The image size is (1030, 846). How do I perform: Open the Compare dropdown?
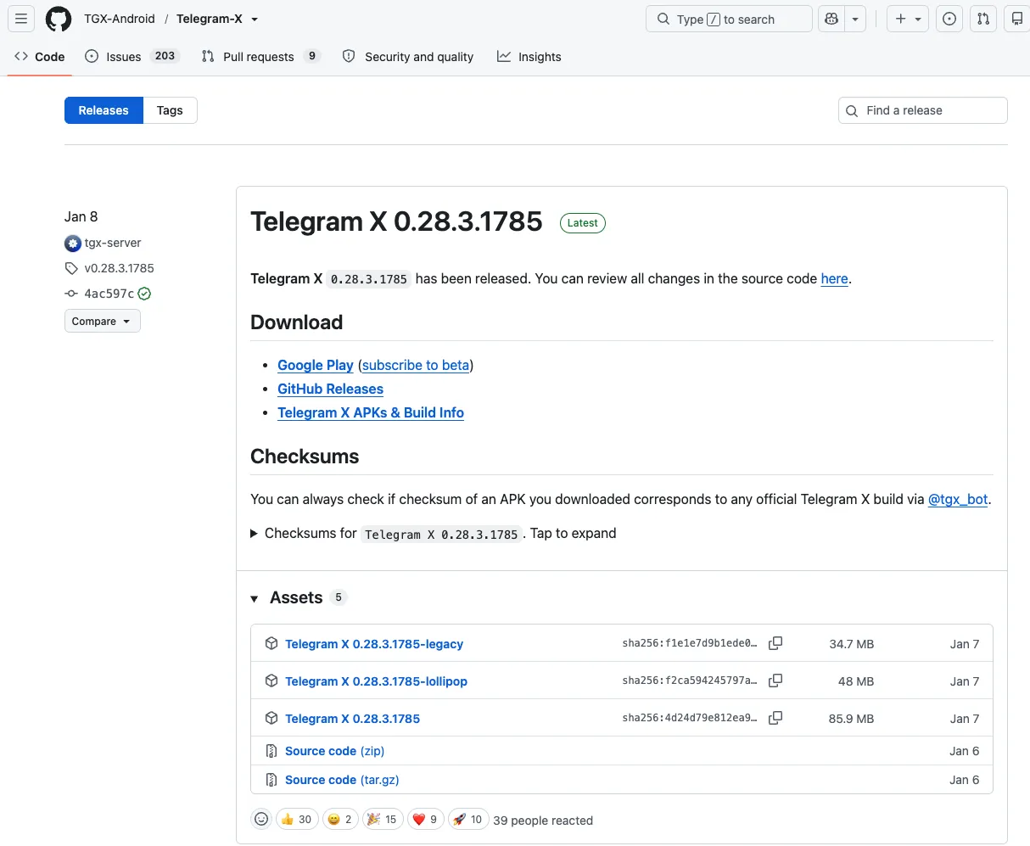coord(102,322)
